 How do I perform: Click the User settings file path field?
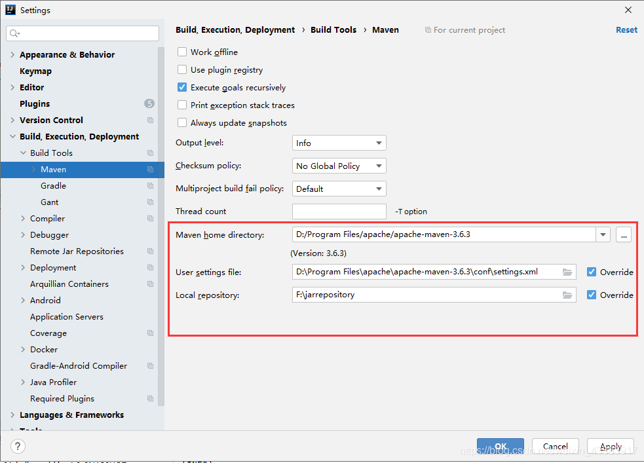click(x=434, y=272)
